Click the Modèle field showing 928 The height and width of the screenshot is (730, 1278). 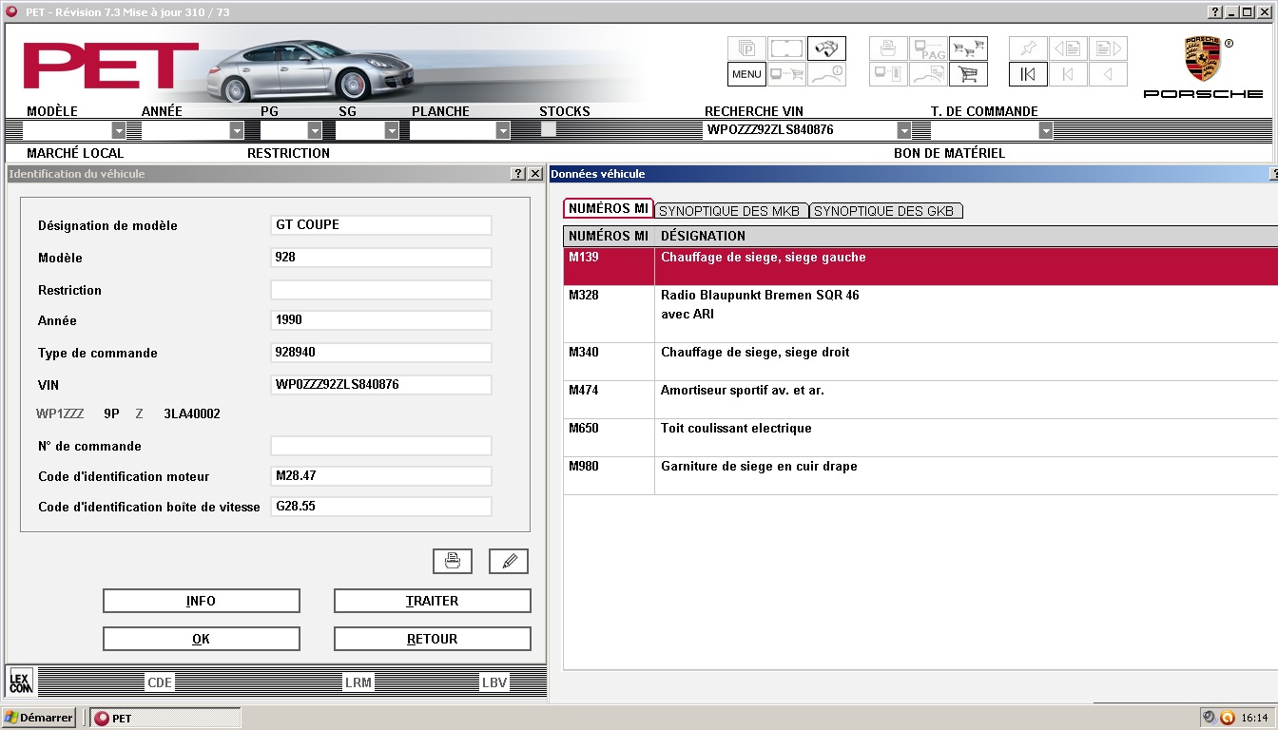coord(381,258)
